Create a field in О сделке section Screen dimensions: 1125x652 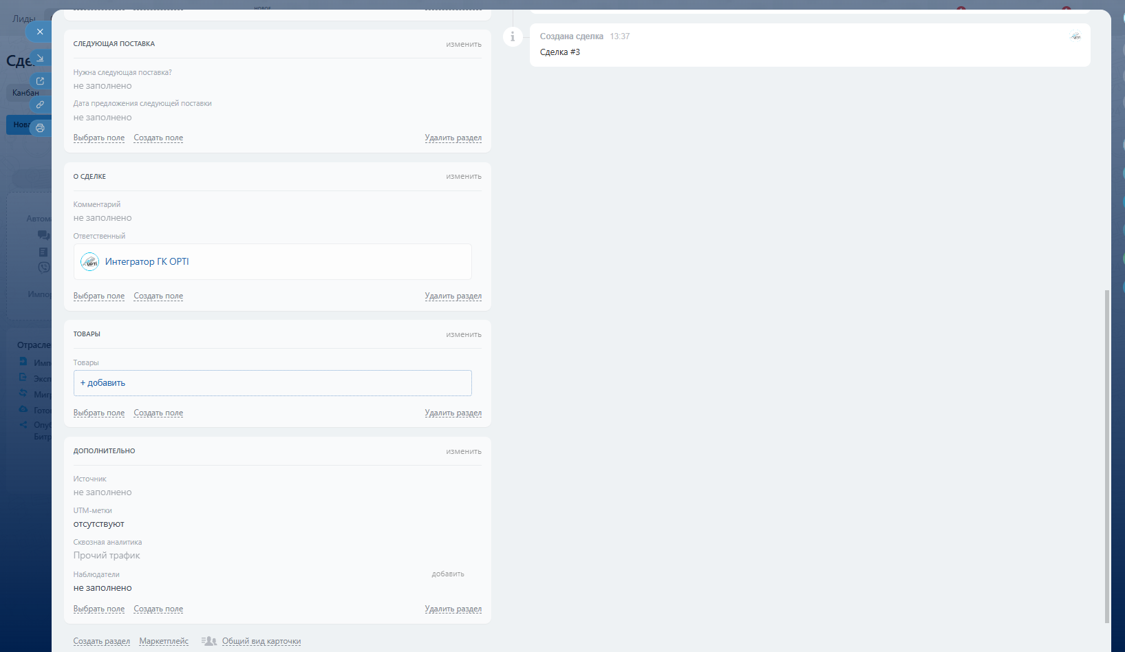coord(158,296)
